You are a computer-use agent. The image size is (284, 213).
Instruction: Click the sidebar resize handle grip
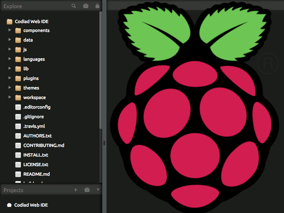tap(104, 143)
